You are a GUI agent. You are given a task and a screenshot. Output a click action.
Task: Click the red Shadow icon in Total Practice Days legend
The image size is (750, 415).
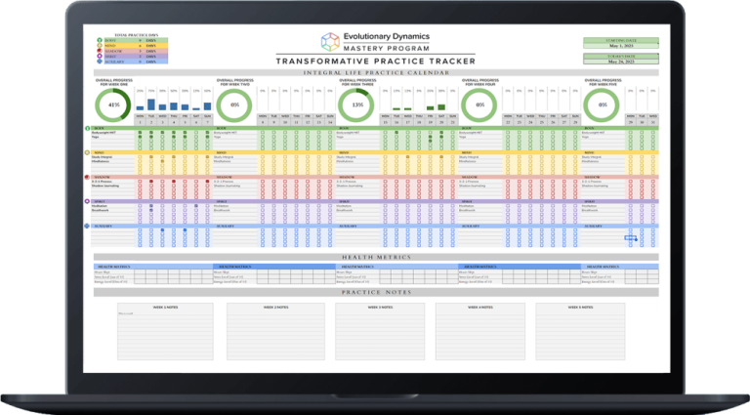pos(100,51)
